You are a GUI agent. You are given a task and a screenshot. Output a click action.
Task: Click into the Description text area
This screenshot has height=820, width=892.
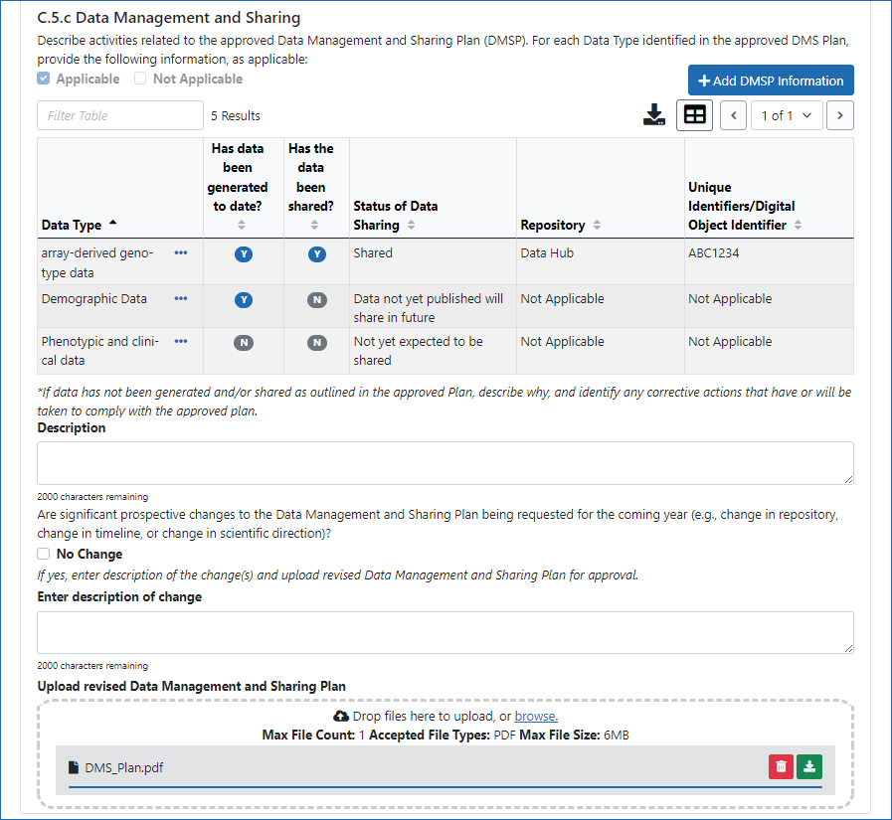pyautogui.click(x=446, y=463)
